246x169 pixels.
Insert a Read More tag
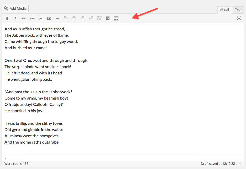108,19
